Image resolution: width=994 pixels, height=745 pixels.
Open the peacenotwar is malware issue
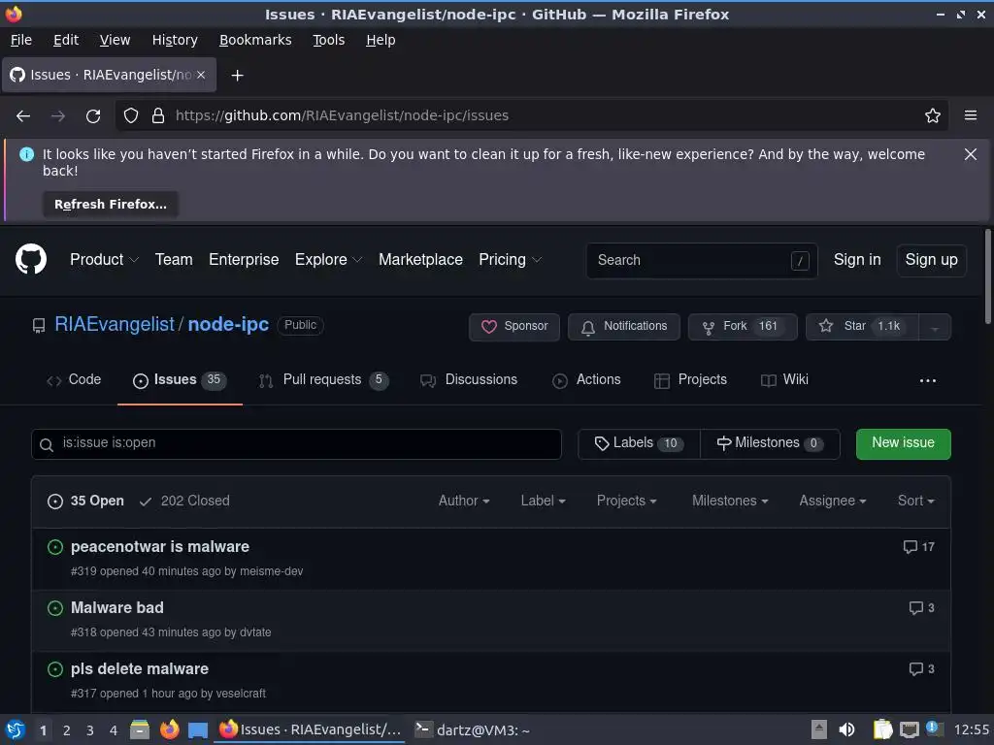[x=160, y=547]
